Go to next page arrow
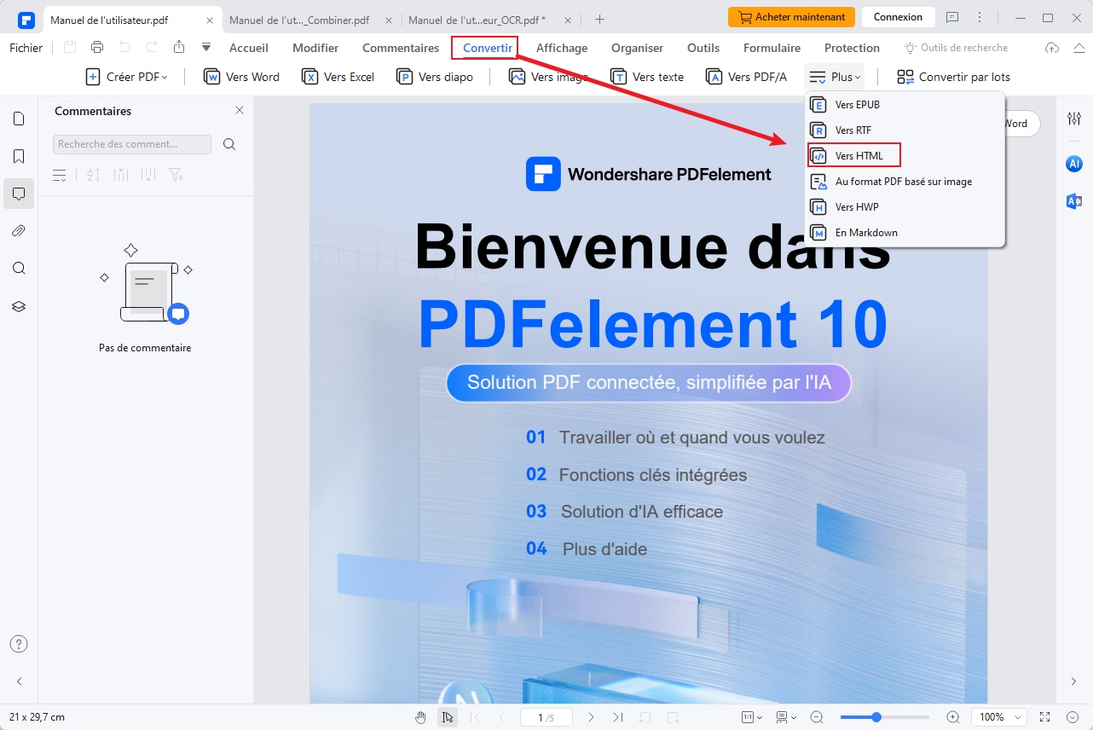The width and height of the screenshot is (1093, 730). [x=592, y=717]
